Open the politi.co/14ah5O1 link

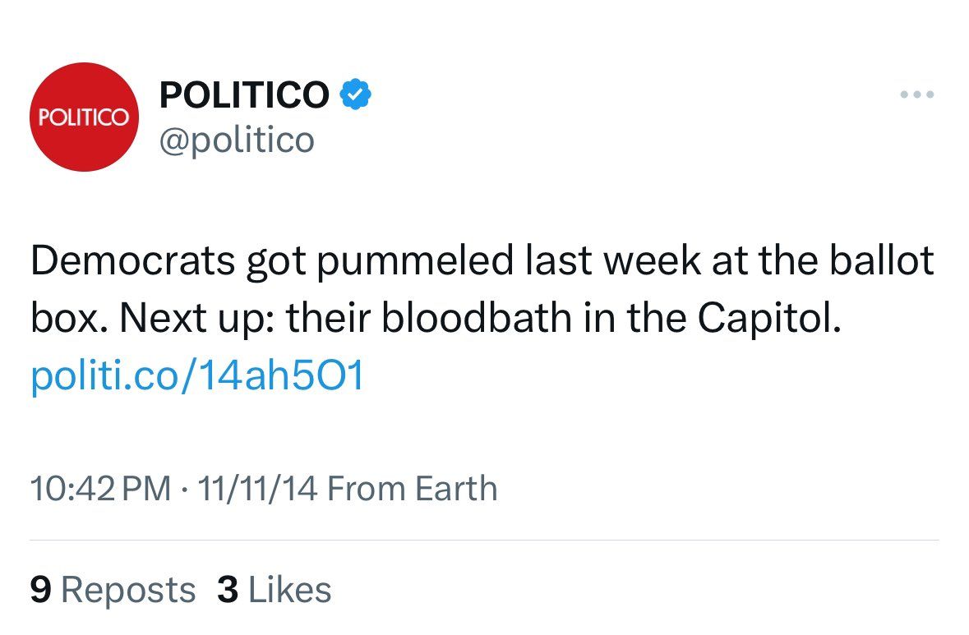coord(196,377)
